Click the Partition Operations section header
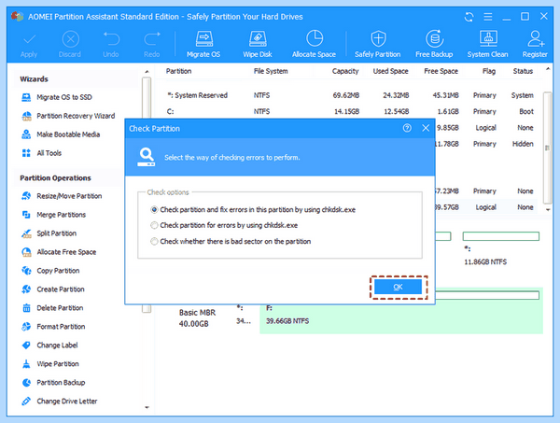This screenshot has height=423, width=560. click(55, 178)
